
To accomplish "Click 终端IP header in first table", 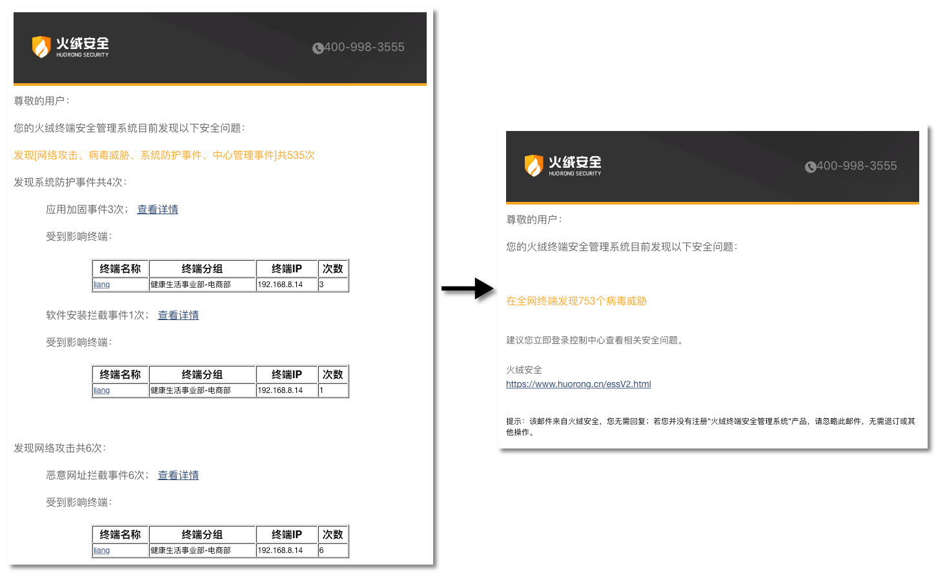I will click(287, 268).
